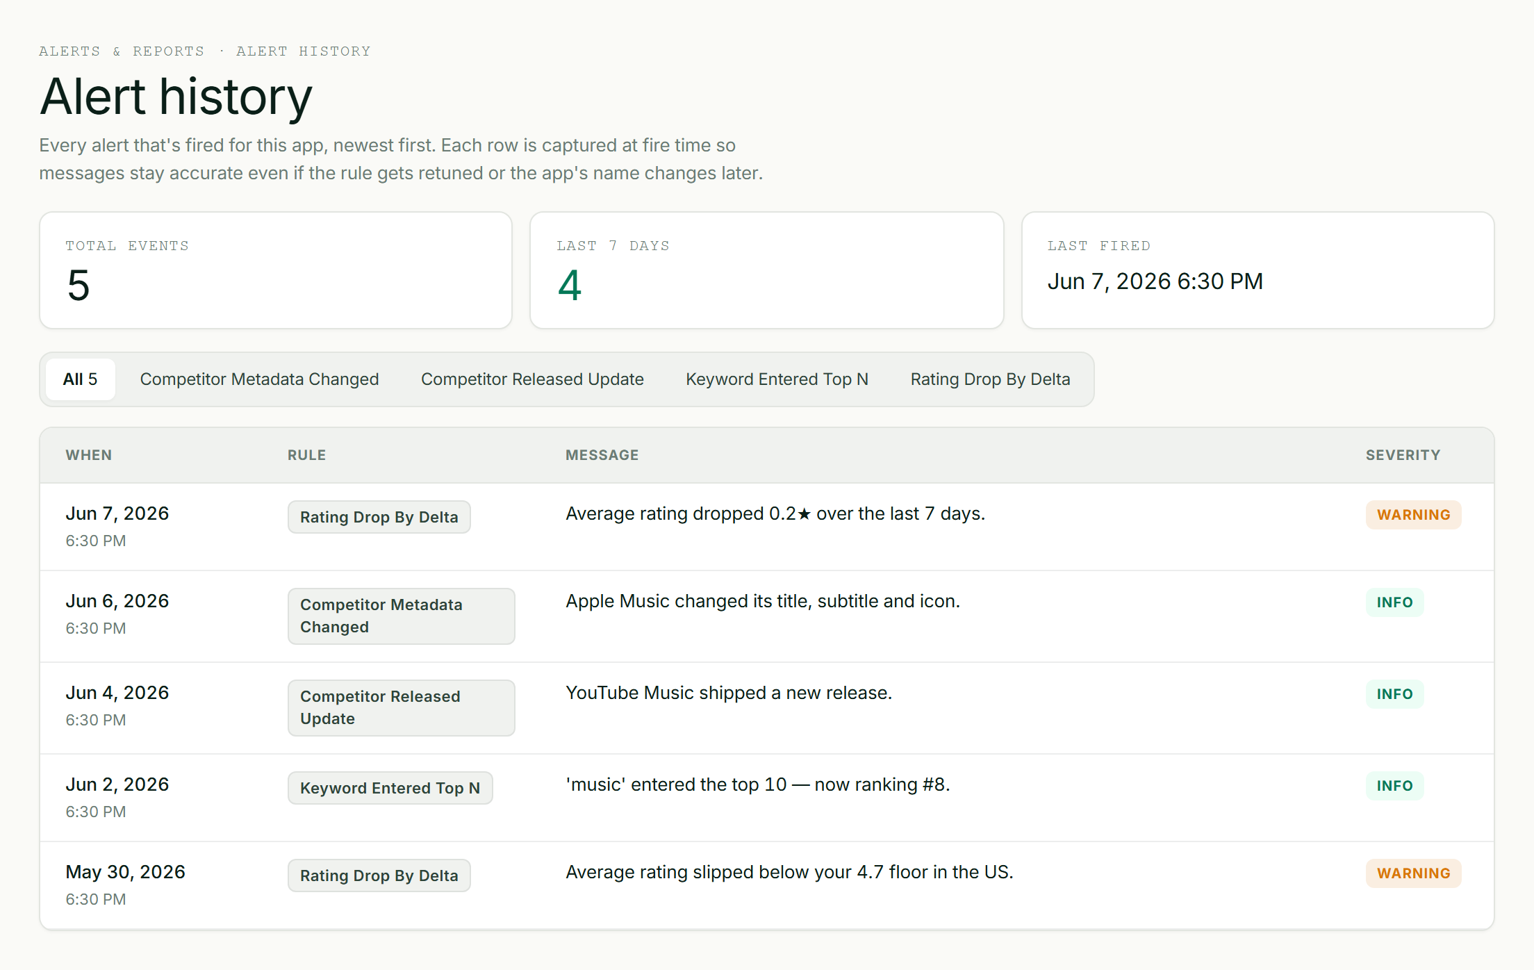The image size is (1534, 970).
Task: Filter by Competitor Metadata Changed tab
Action: [259, 379]
